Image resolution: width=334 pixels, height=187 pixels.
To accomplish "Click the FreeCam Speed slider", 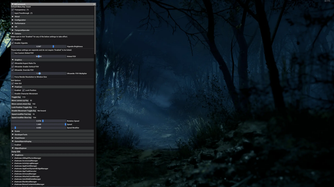I will coord(39,124).
